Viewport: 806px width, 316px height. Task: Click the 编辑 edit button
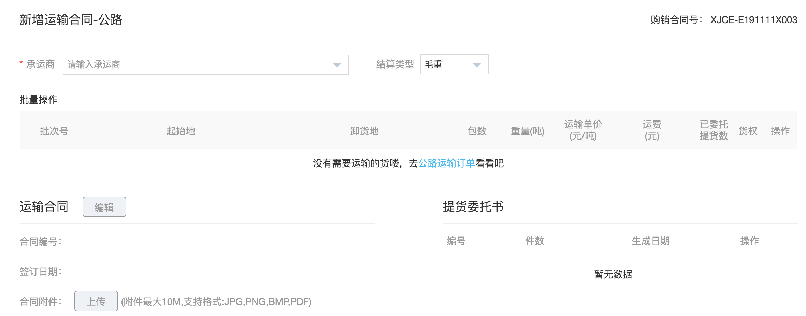(104, 207)
